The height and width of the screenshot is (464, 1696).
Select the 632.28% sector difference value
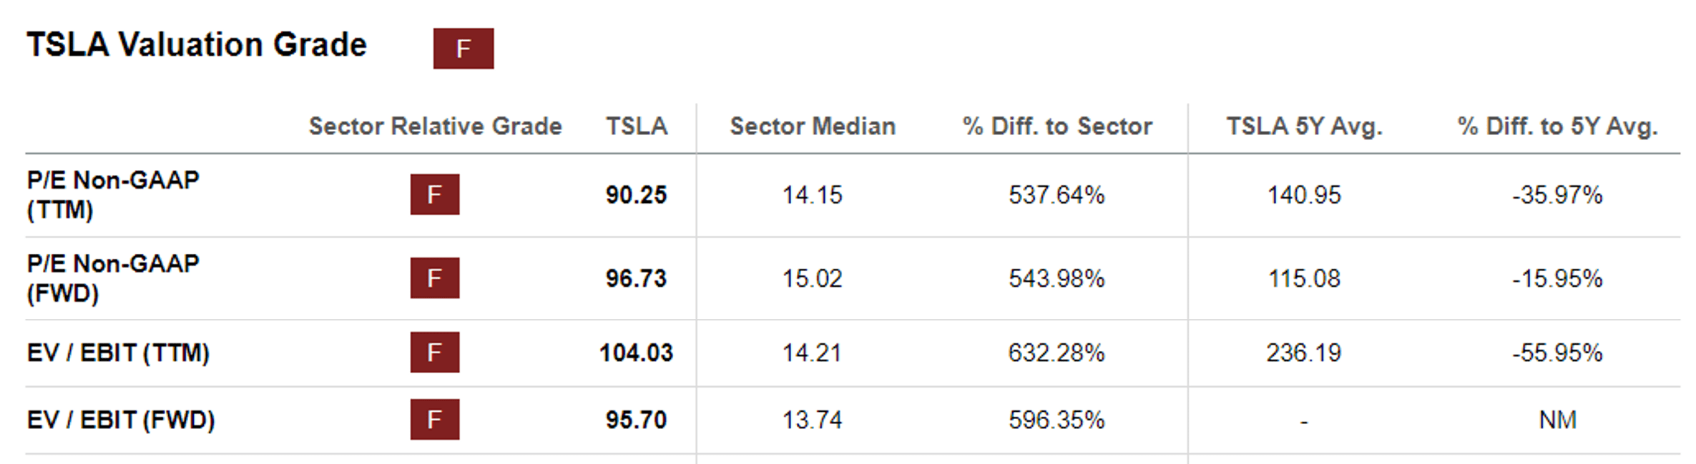(x=1057, y=352)
